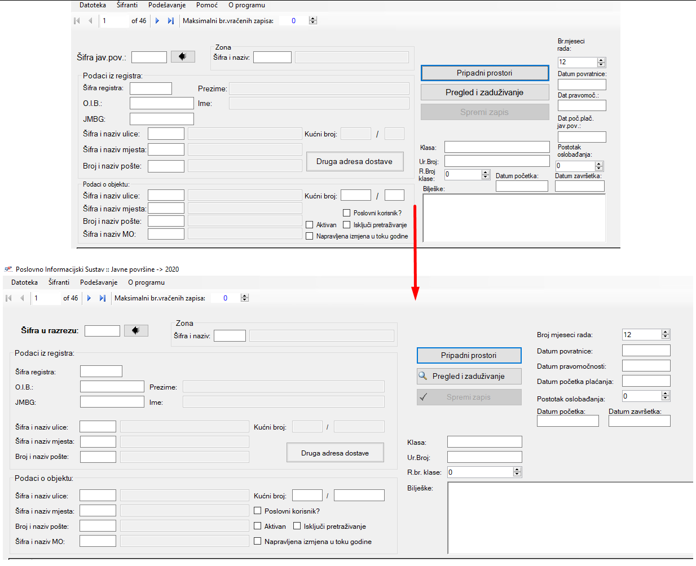The height and width of the screenshot is (566, 696).
Task: Increase the Broj mjeseci rada spinner value
Action: pos(666,332)
